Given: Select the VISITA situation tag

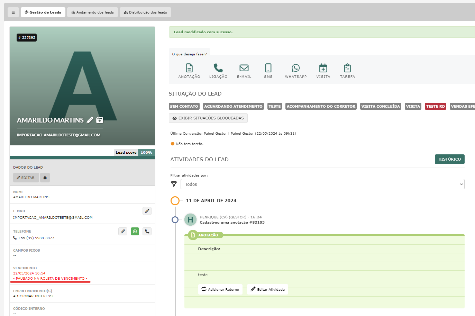Looking at the screenshot, I should (413, 106).
